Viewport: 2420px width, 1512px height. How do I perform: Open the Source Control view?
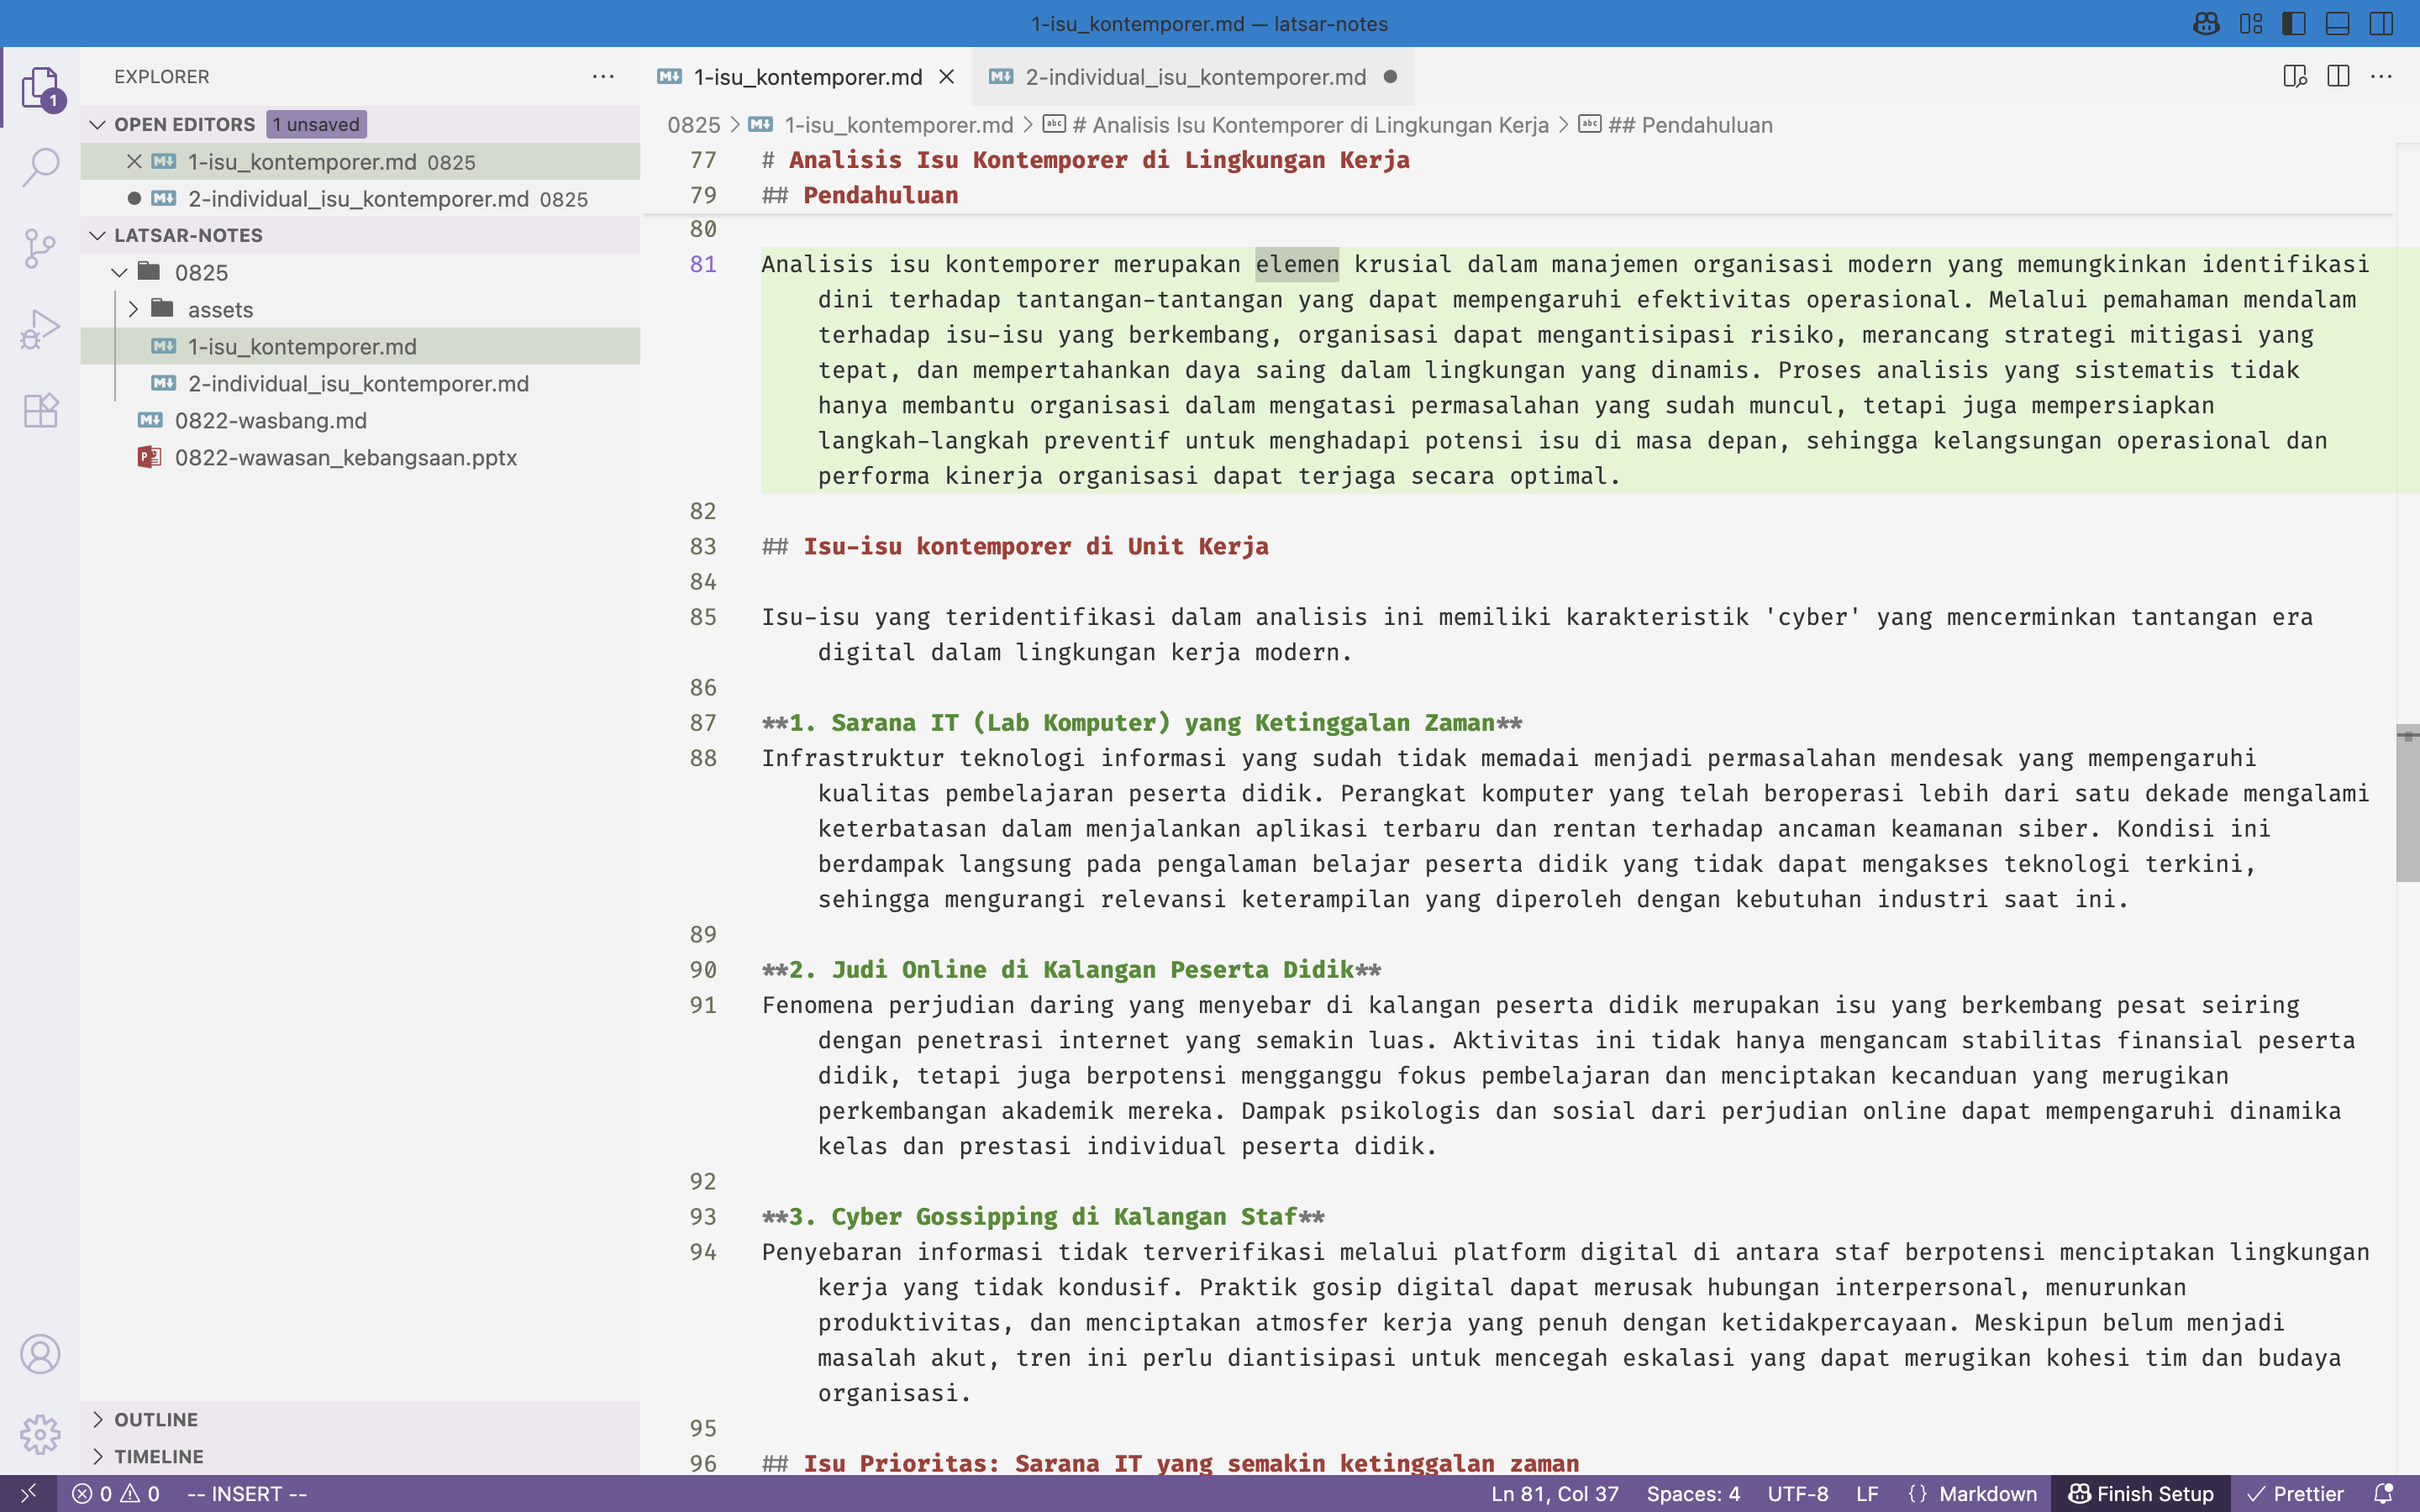[40, 248]
